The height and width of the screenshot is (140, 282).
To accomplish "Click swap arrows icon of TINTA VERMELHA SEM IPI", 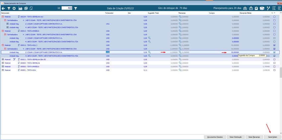I will click(19, 59).
